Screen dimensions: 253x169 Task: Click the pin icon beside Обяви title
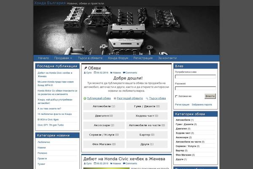click(x=86, y=68)
